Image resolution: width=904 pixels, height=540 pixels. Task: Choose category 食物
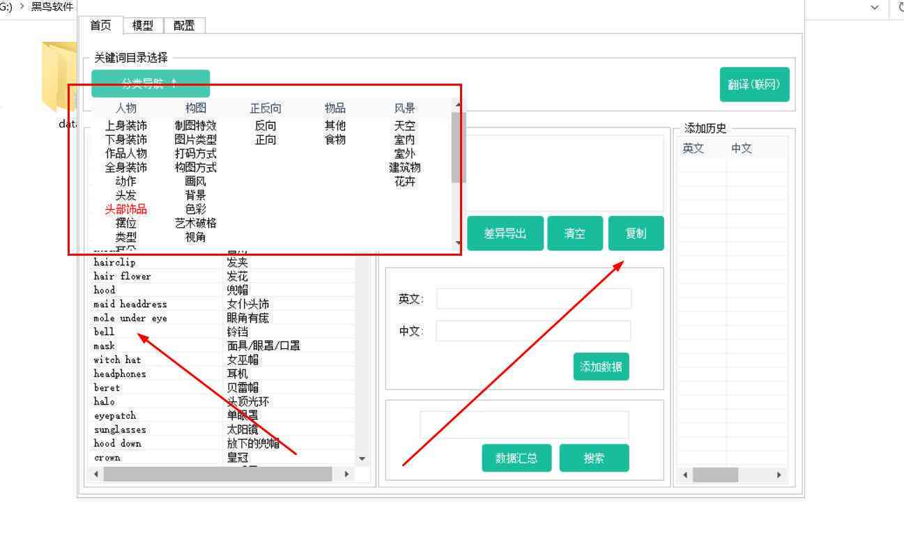tap(335, 140)
